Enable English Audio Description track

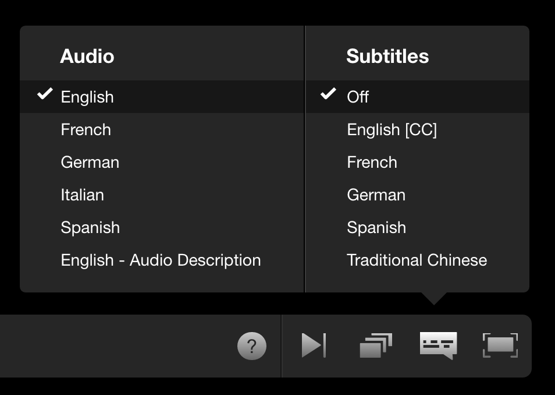pyautogui.click(x=161, y=260)
